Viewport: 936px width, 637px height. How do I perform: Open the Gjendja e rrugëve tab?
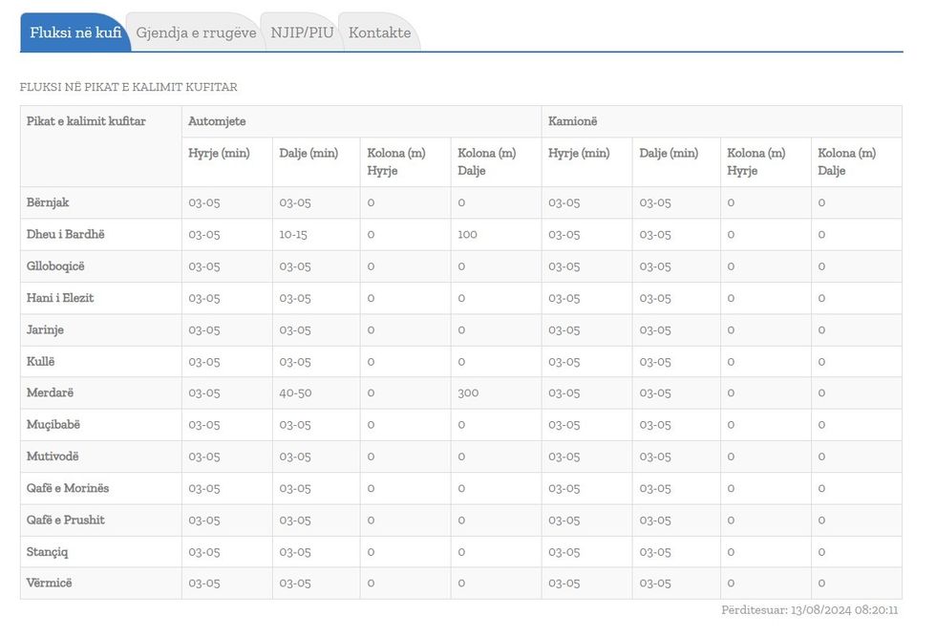(196, 32)
